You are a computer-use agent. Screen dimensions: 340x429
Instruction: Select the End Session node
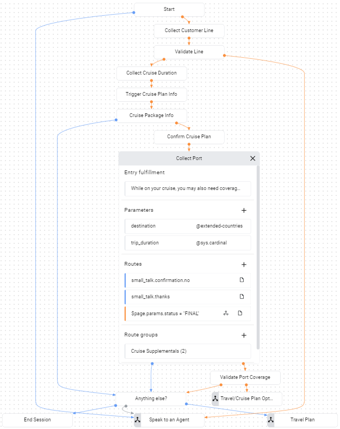37,420
